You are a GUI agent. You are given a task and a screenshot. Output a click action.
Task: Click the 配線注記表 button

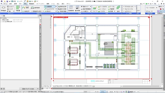(62, 6)
